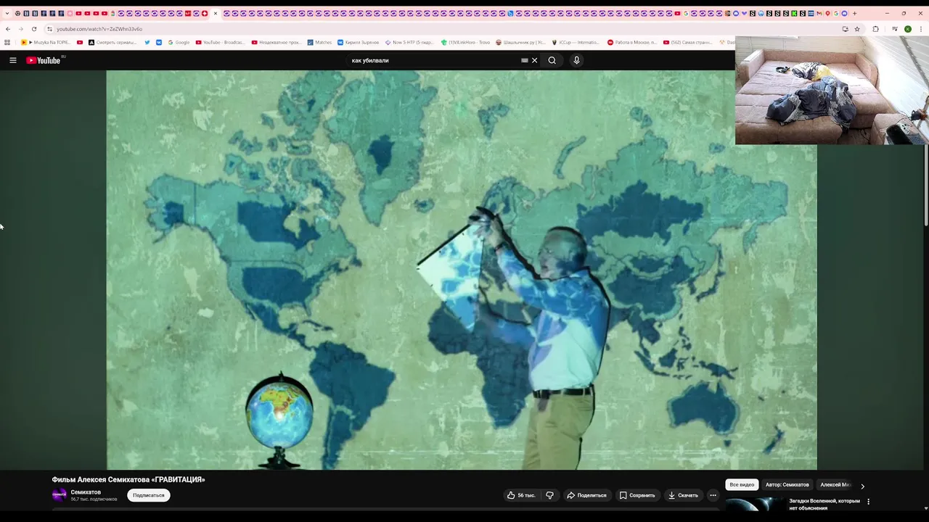Open a new tab with plus button
The height and width of the screenshot is (522, 929).
point(854,13)
